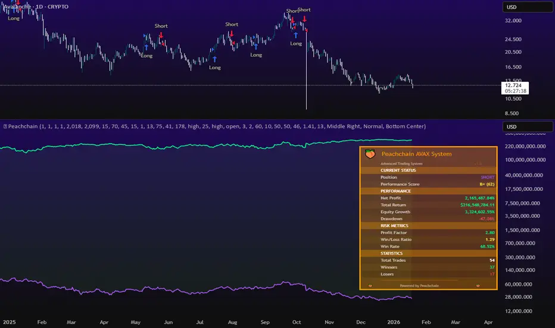Click the 2025 label on time axis

tap(9, 322)
